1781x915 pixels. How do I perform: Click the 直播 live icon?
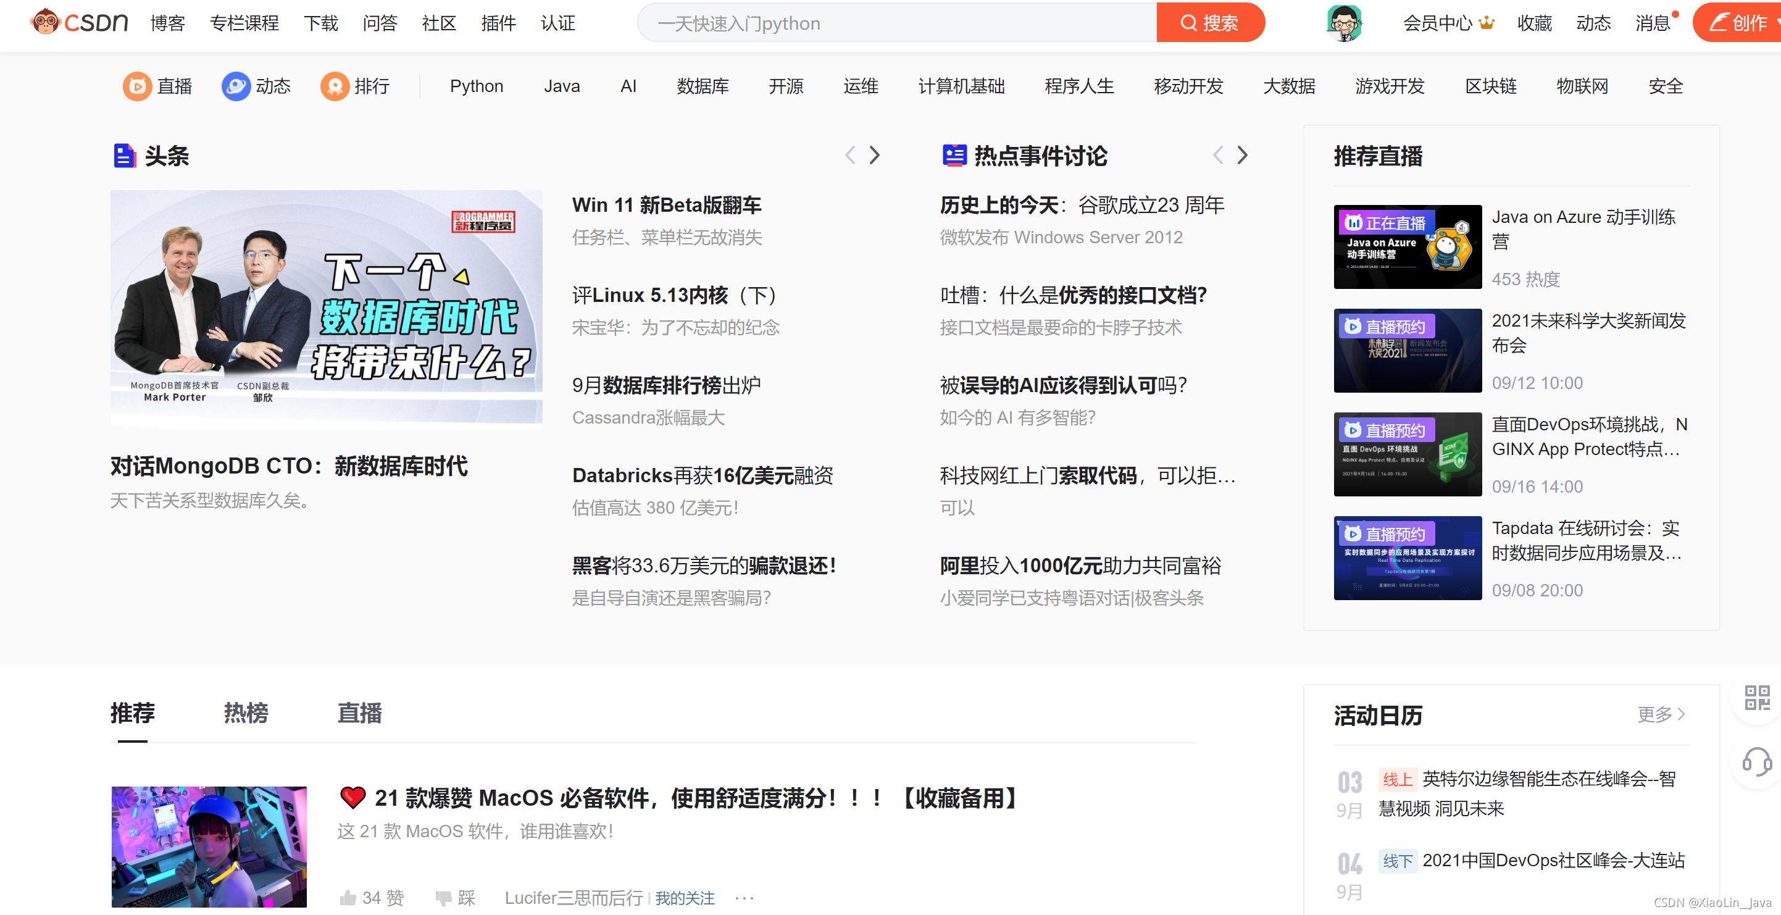click(137, 86)
